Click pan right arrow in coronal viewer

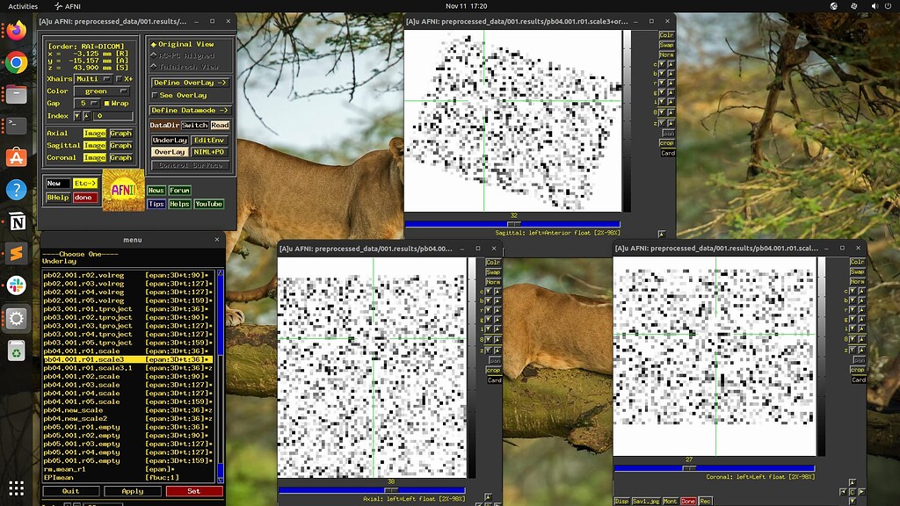pyautogui.click(x=861, y=492)
